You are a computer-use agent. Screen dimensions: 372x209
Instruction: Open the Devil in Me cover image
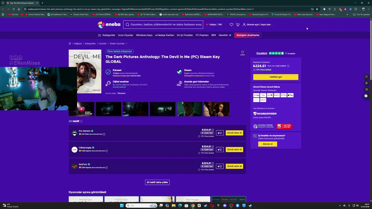point(85,71)
